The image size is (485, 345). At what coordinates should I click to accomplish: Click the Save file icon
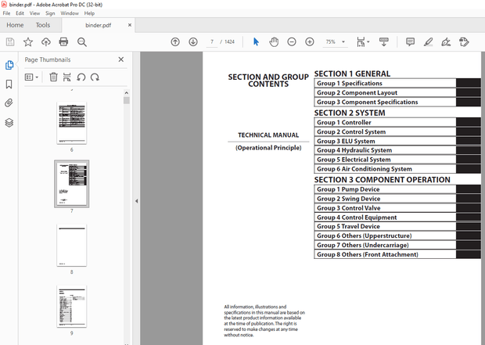point(10,41)
